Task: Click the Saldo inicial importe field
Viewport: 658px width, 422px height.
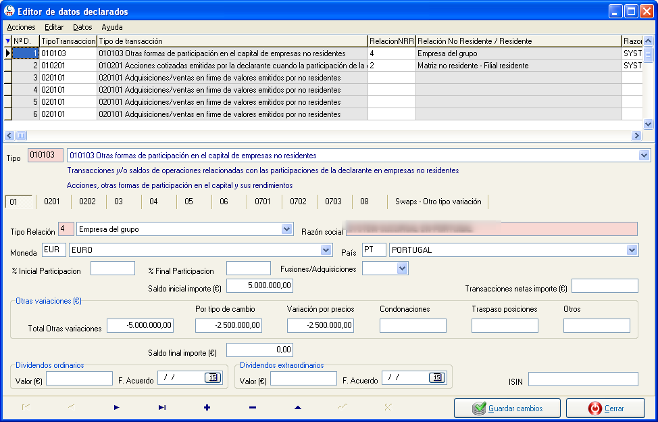Action: coord(259,285)
